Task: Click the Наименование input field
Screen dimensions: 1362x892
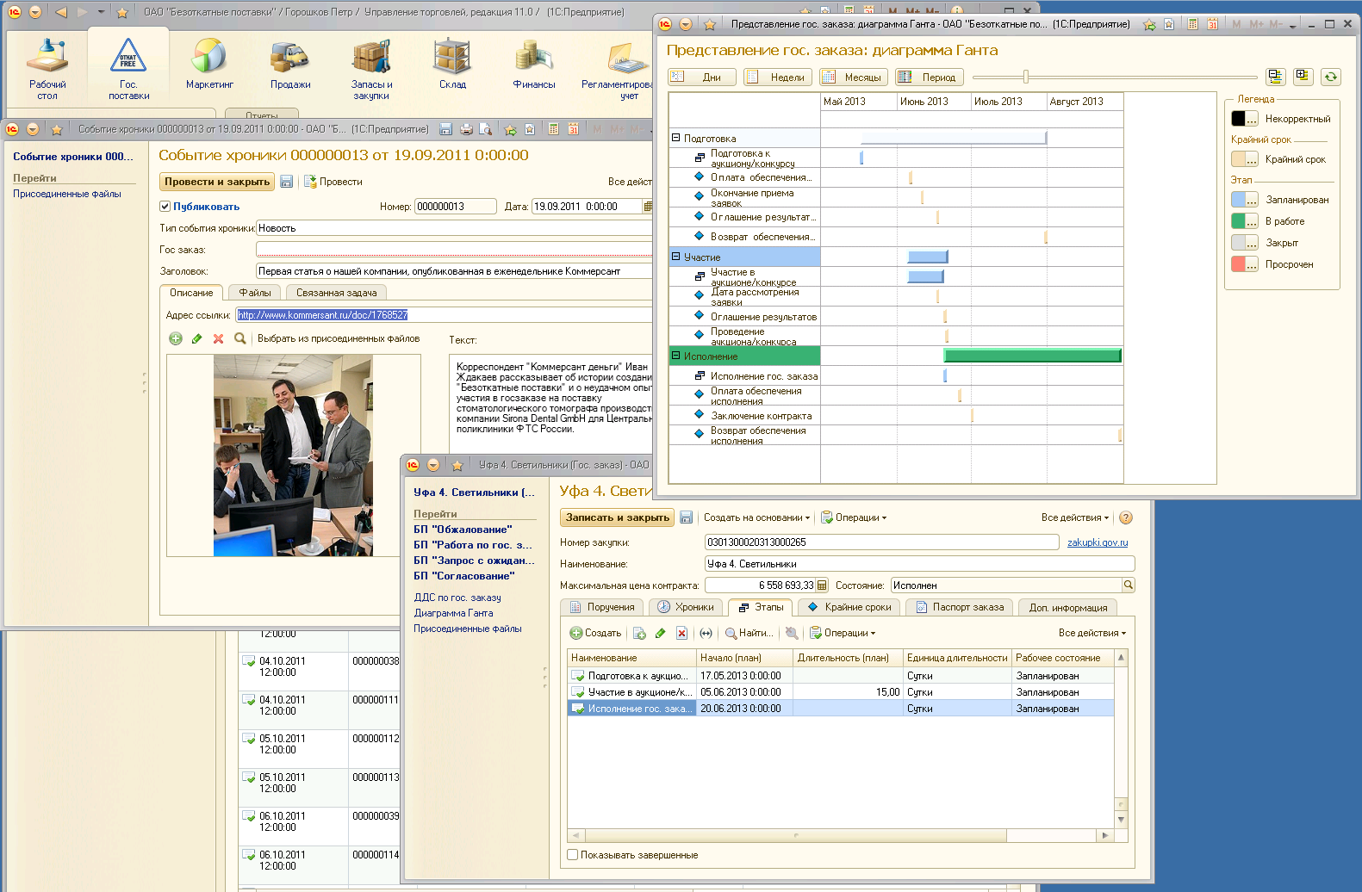Action: [918, 564]
